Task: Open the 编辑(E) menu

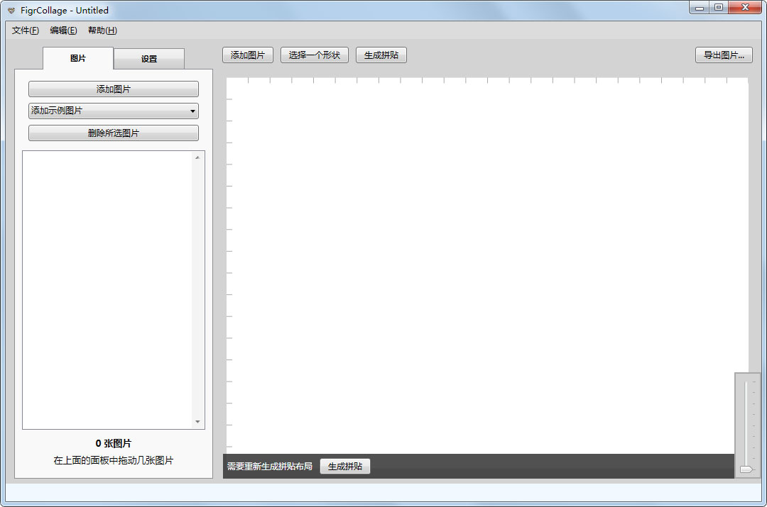Action: [63, 30]
